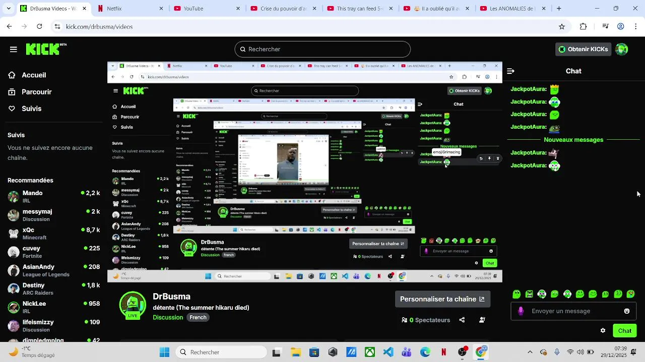Switch to the Les ANOMALIES de tab
645x362 pixels.
click(x=512, y=9)
